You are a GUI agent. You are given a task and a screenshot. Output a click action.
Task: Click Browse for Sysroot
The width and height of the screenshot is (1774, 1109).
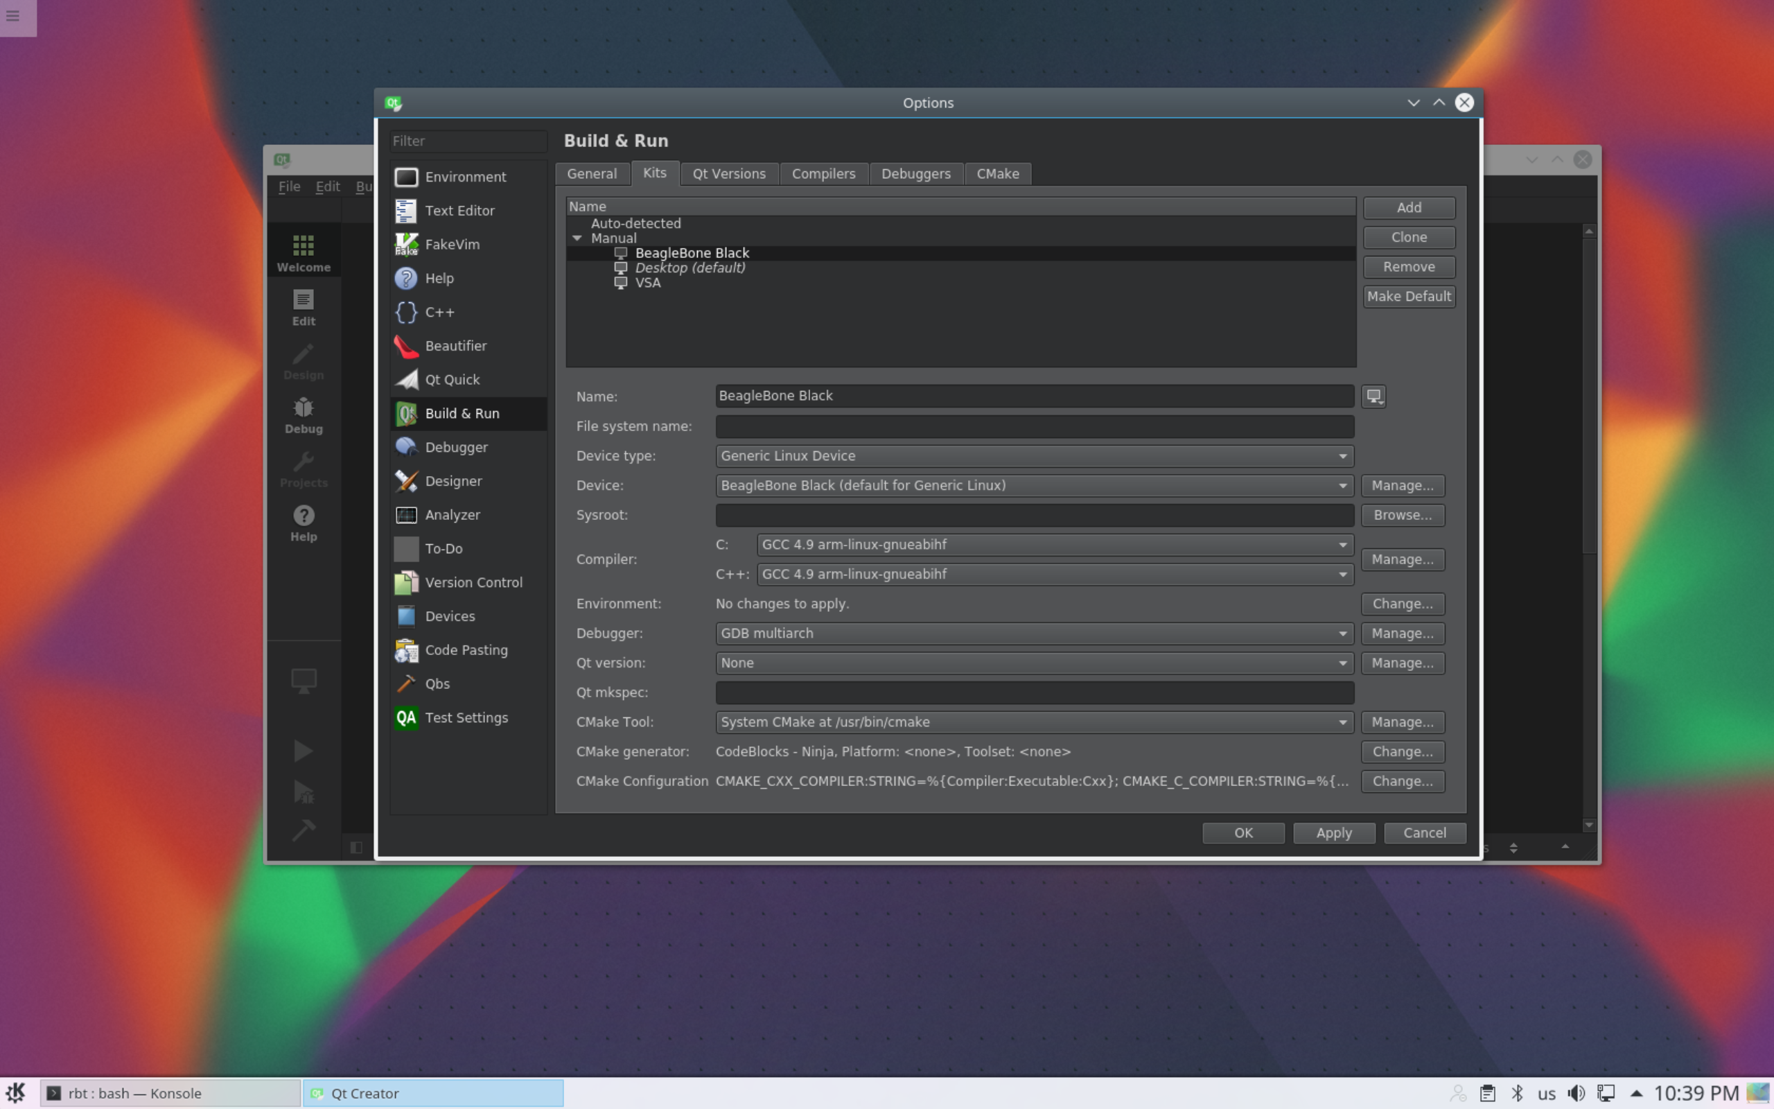[x=1403, y=515]
